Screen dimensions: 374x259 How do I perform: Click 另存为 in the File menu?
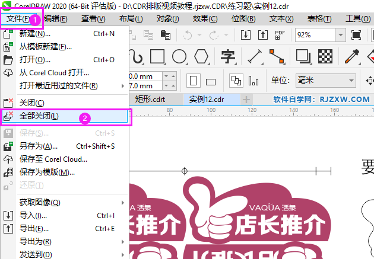coord(38,146)
